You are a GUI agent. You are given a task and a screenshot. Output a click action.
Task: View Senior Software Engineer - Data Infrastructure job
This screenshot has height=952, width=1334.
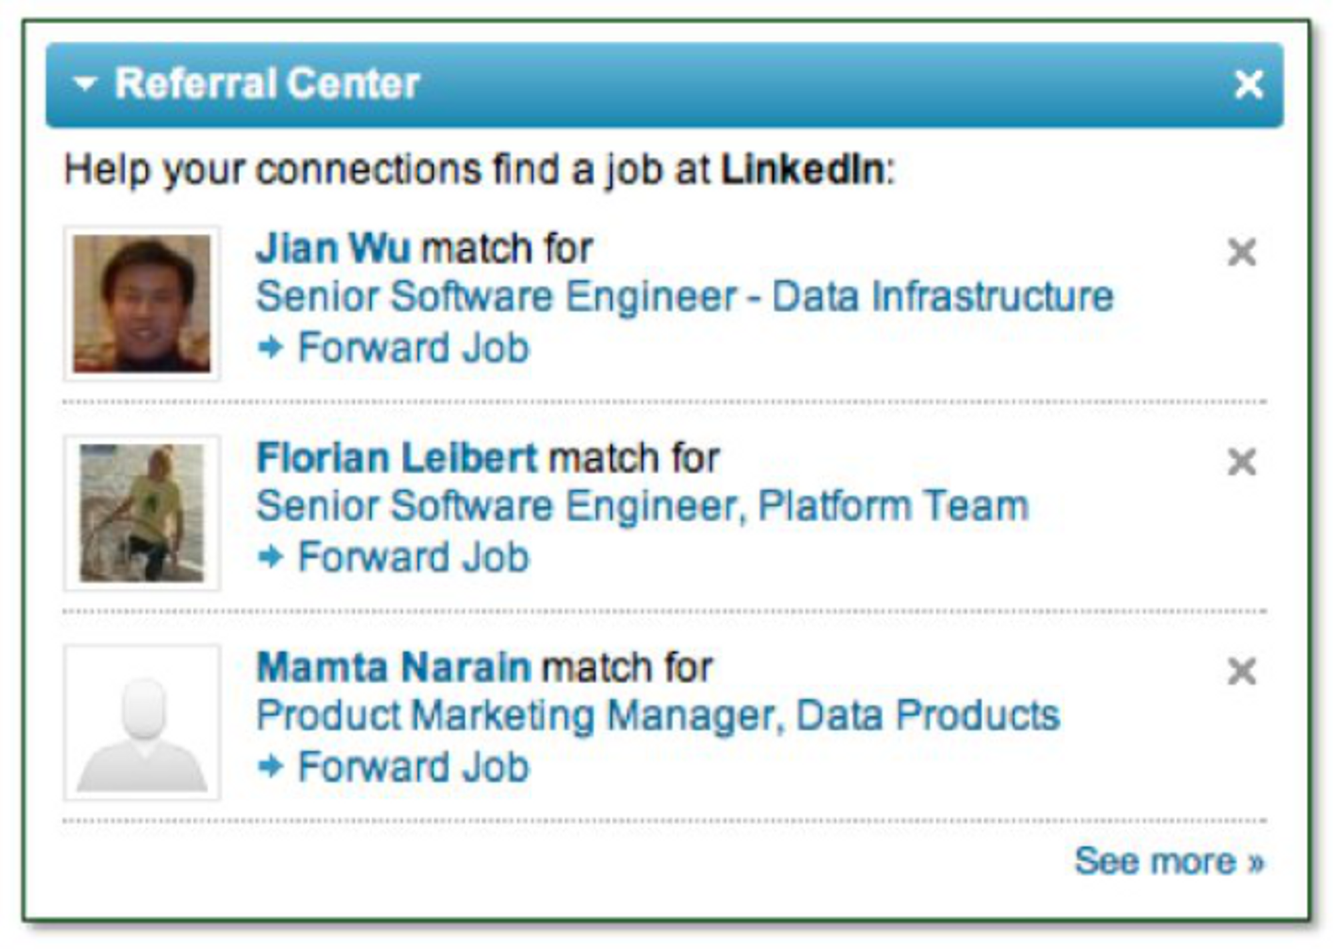coord(684,297)
